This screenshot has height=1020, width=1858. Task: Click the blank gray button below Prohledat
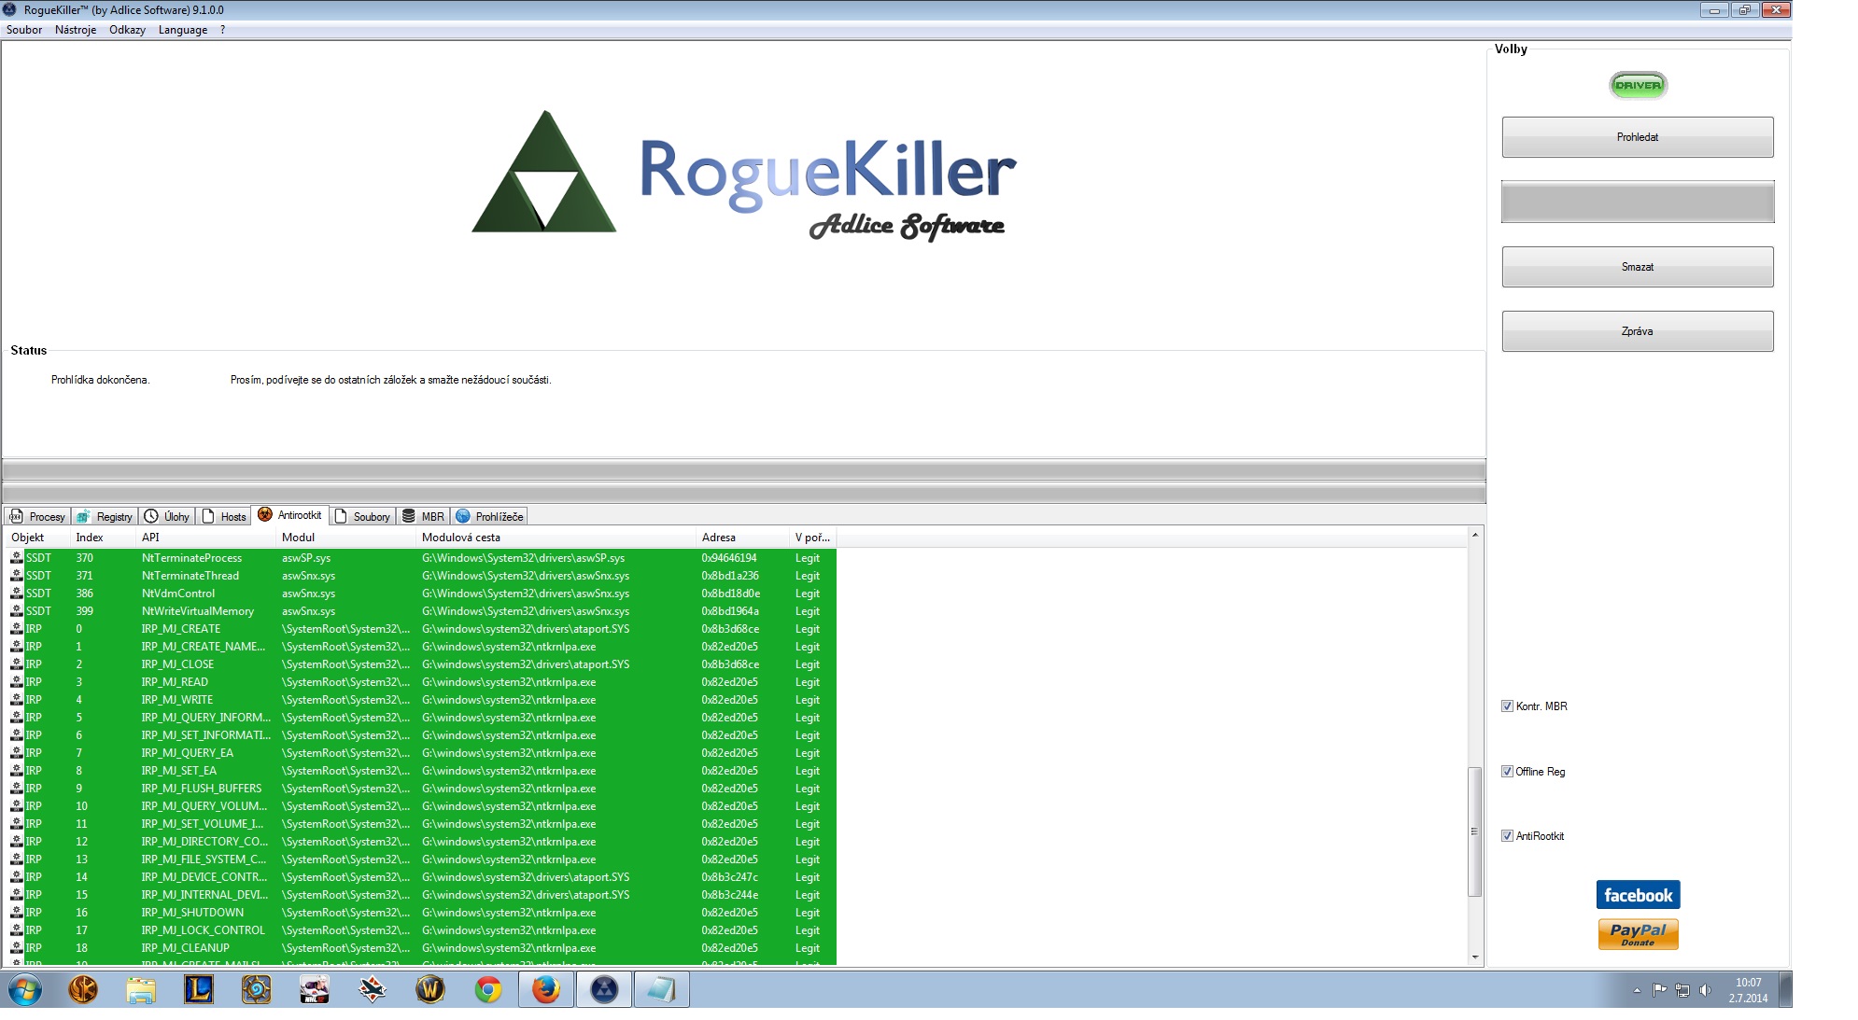pyautogui.click(x=1638, y=202)
